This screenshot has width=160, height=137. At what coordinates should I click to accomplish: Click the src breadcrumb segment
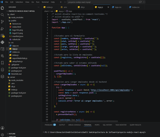[x=52, y=11]
